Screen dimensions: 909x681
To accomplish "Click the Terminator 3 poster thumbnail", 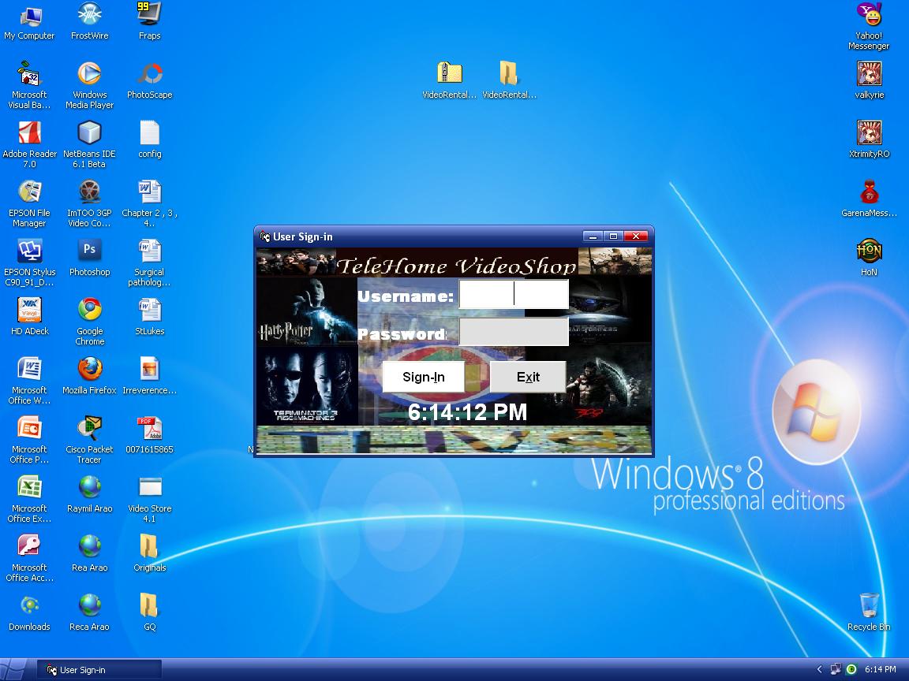I will pyautogui.click(x=307, y=385).
